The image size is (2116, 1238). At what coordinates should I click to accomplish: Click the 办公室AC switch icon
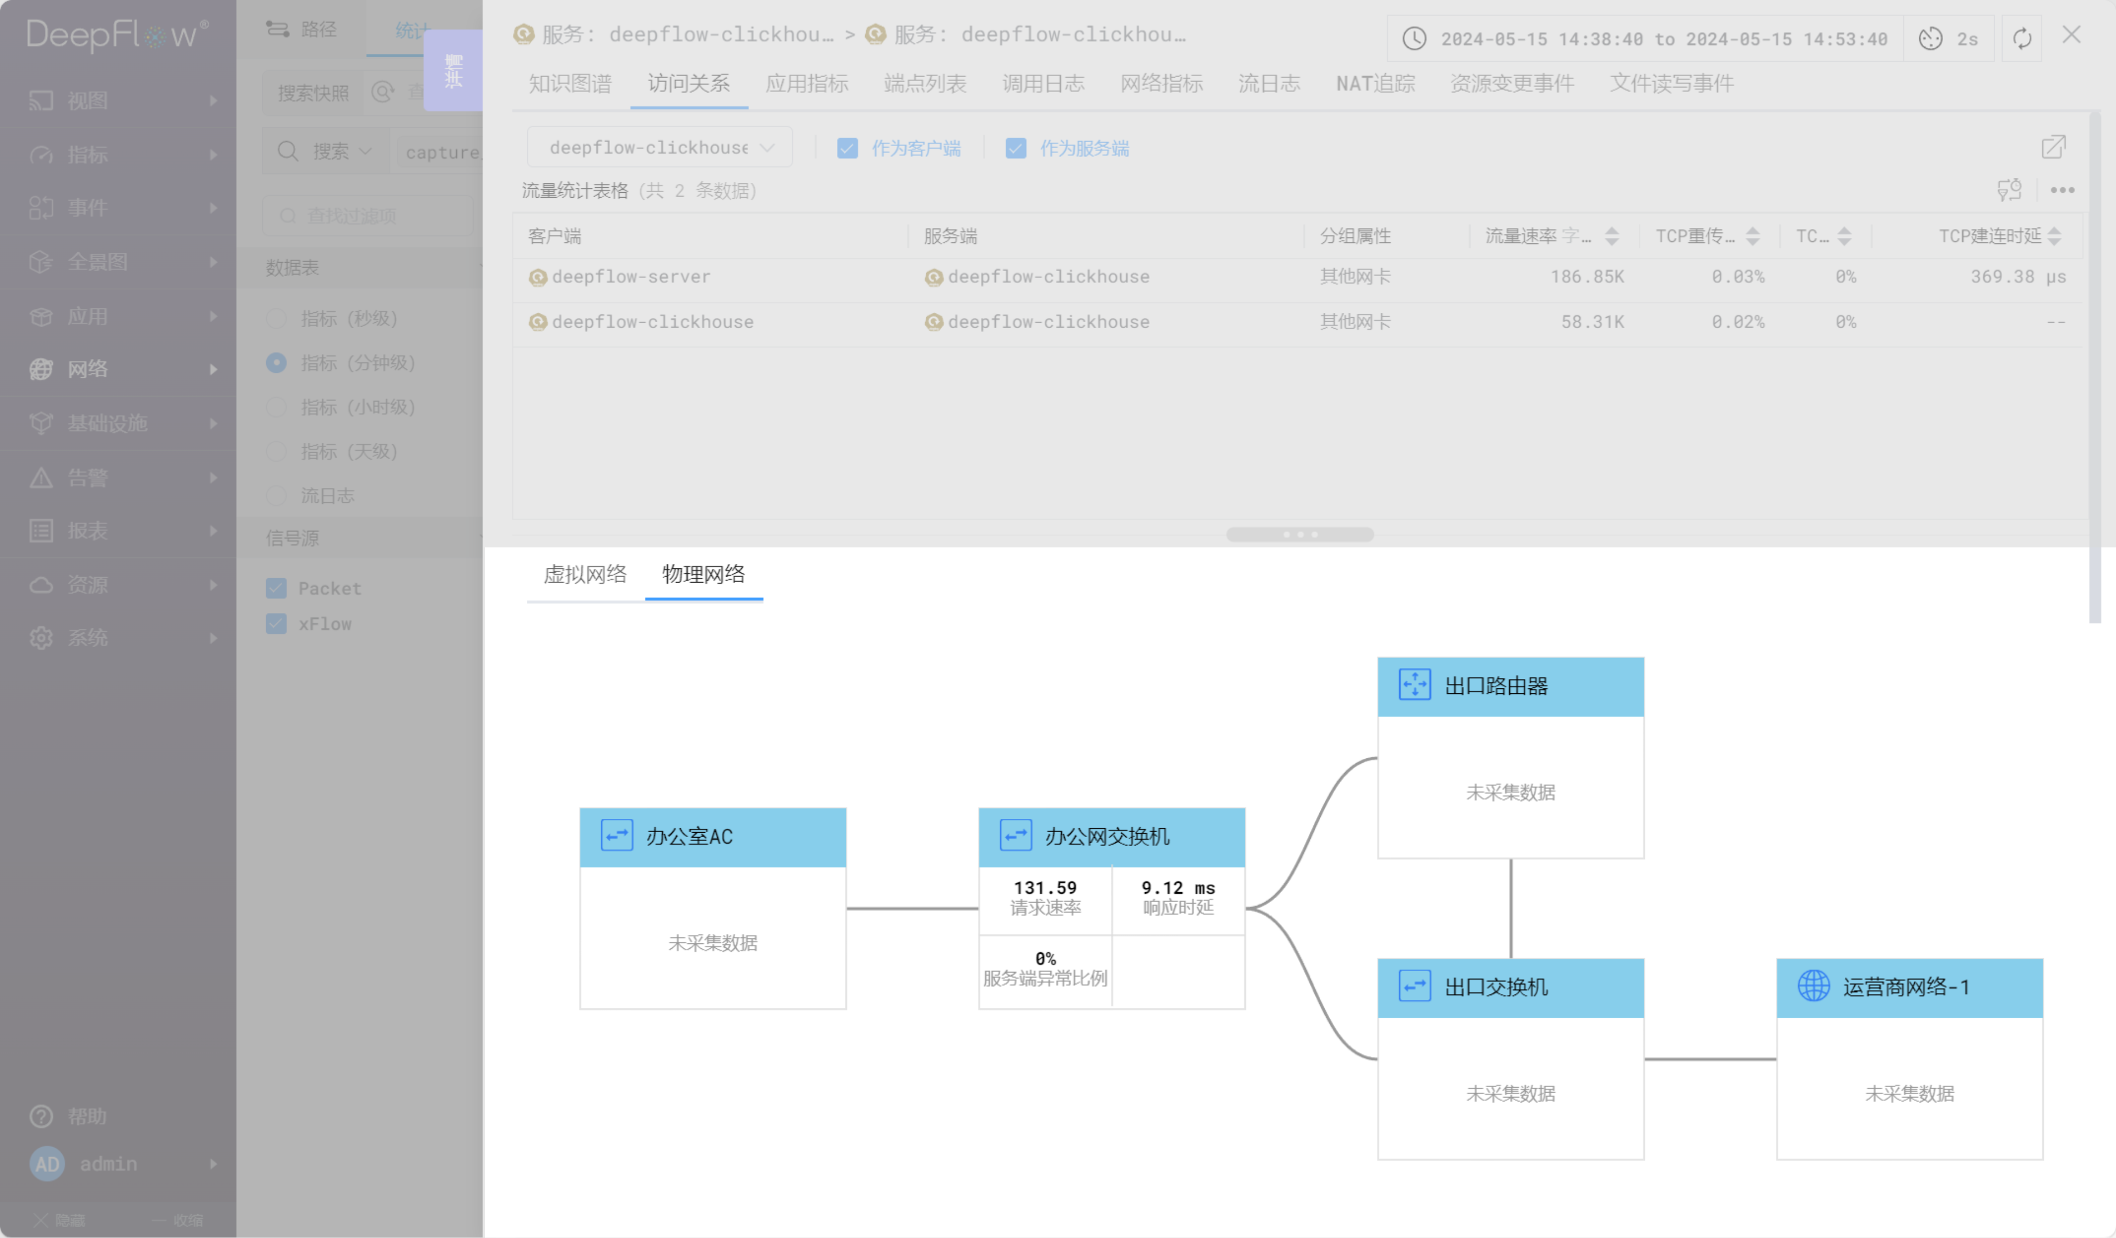(x=616, y=836)
